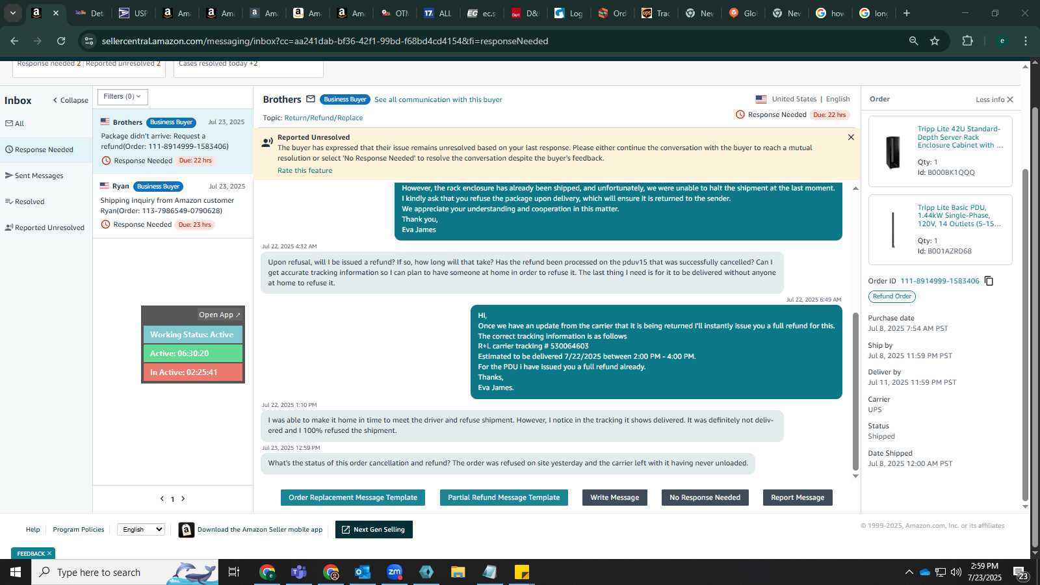Click the OneDrive cloud tray icon
This screenshot has width=1040, height=585.
924,572
